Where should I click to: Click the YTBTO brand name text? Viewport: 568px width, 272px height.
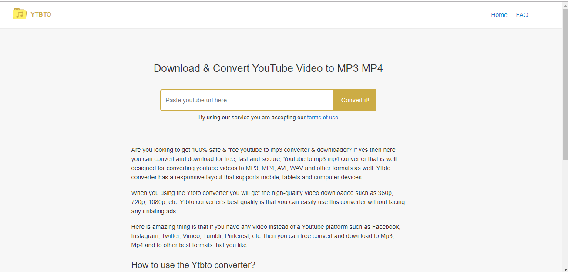point(41,14)
